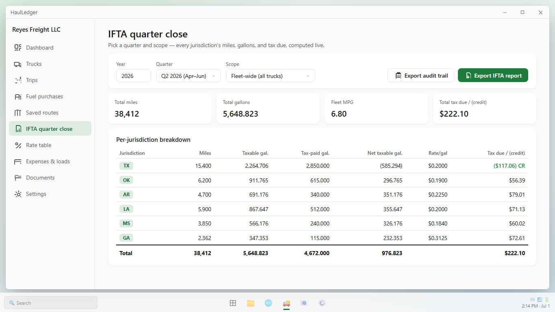Open File Explorer folder from taskbar
Screen dimensions: 555x312
click(x=251, y=303)
